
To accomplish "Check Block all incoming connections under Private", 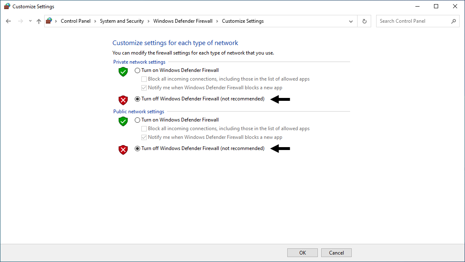I will pyautogui.click(x=144, y=79).
